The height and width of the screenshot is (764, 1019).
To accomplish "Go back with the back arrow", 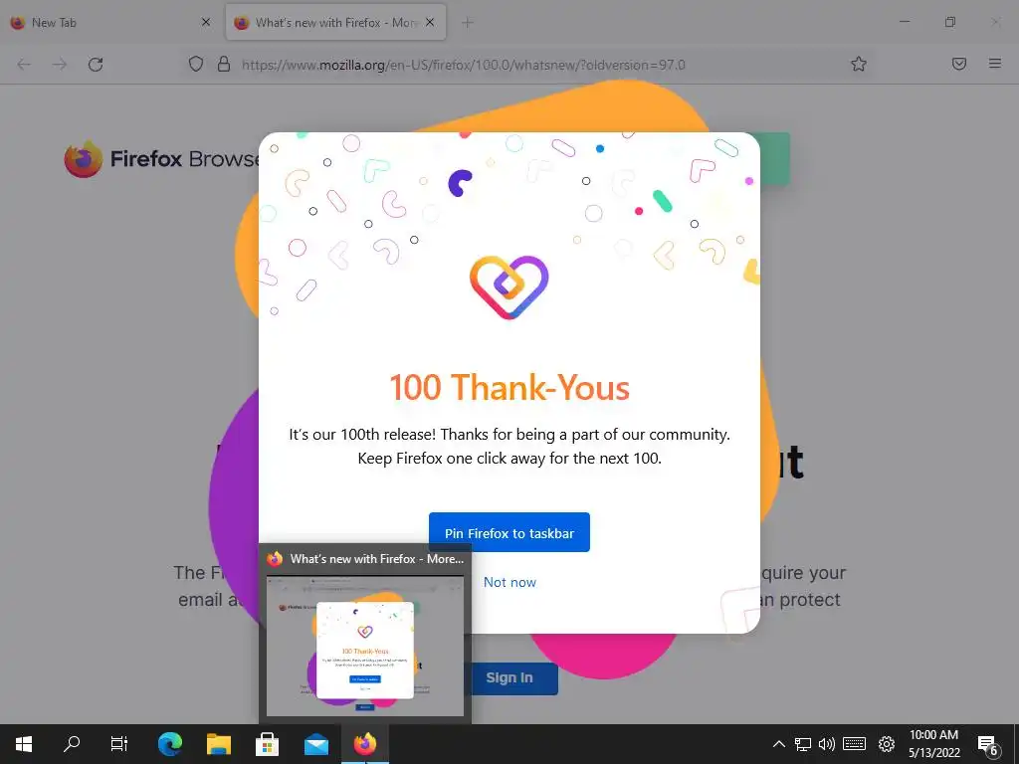I will click(24, 65).
